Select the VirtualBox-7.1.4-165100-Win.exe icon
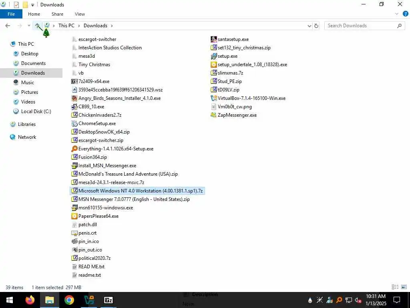 [x=214, y=98]
